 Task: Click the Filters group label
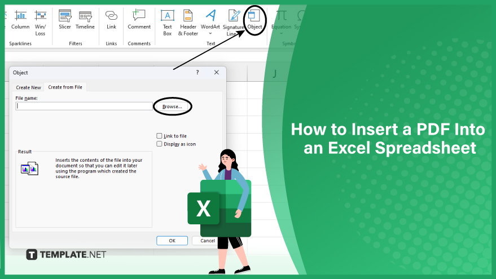tap(76, 43)
